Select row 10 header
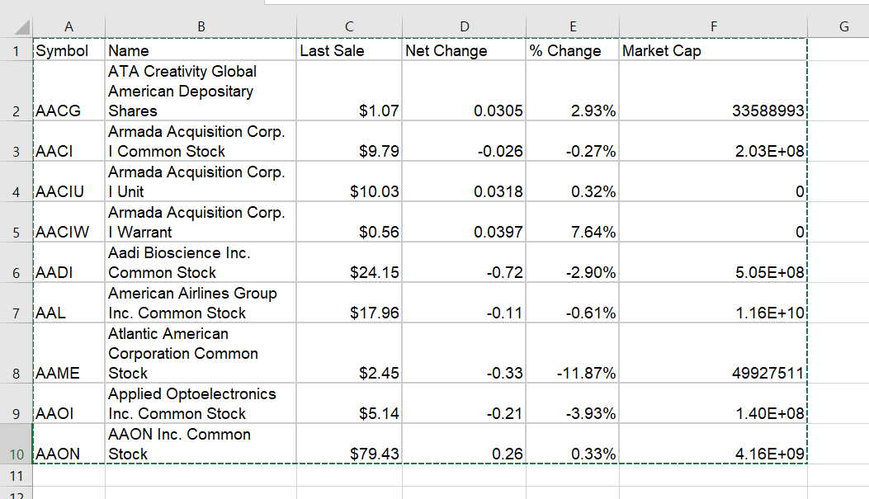Image resolution: width=869 pixels, height=499 pixels. (16, 454)
